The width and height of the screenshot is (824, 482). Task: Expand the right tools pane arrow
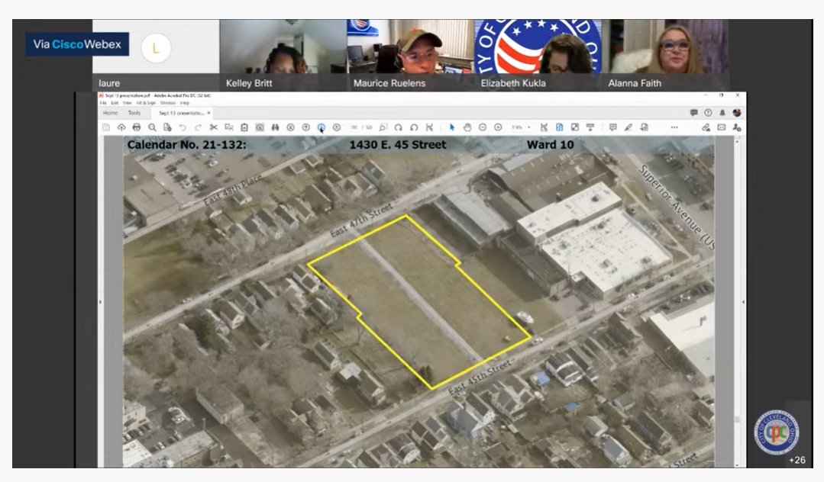tap(743, 302)
